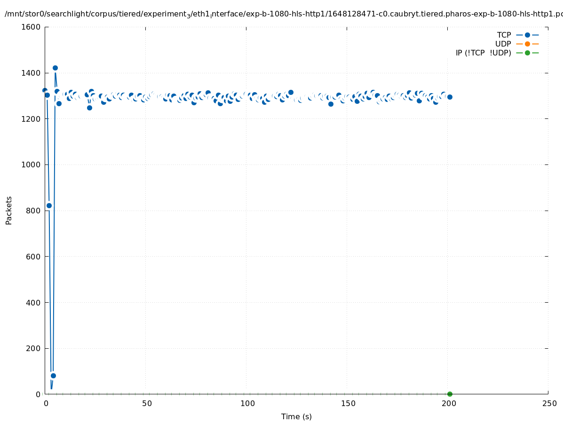
Task: Toggle the TCP series via its legend label
Action: point(504,35)
